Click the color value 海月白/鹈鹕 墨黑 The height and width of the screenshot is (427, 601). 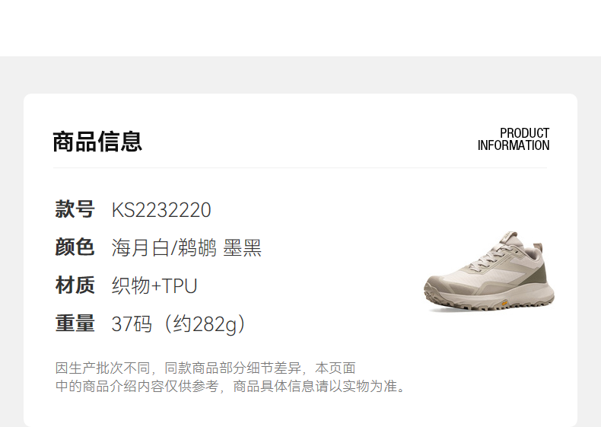pos(186,247)
